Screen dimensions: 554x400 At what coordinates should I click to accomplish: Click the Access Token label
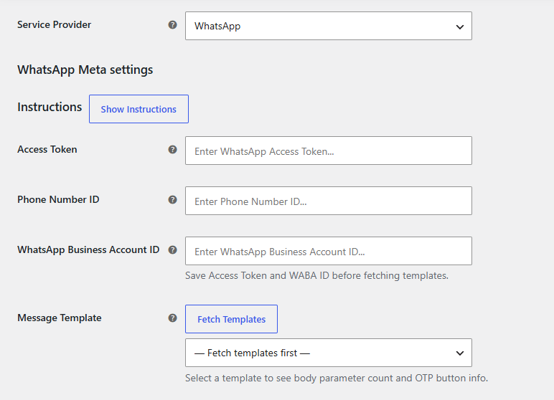[x=47, y=149]
